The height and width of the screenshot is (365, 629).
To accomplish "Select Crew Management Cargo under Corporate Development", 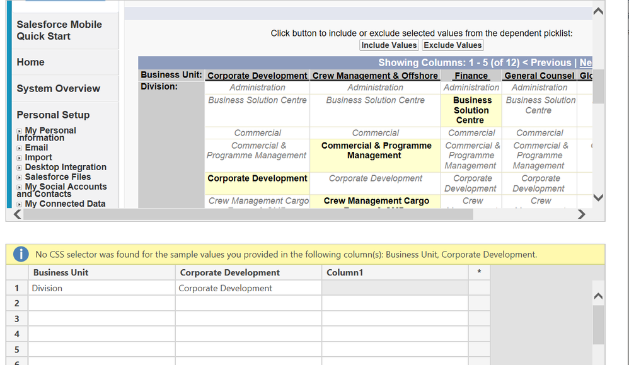I will point(258,201).
